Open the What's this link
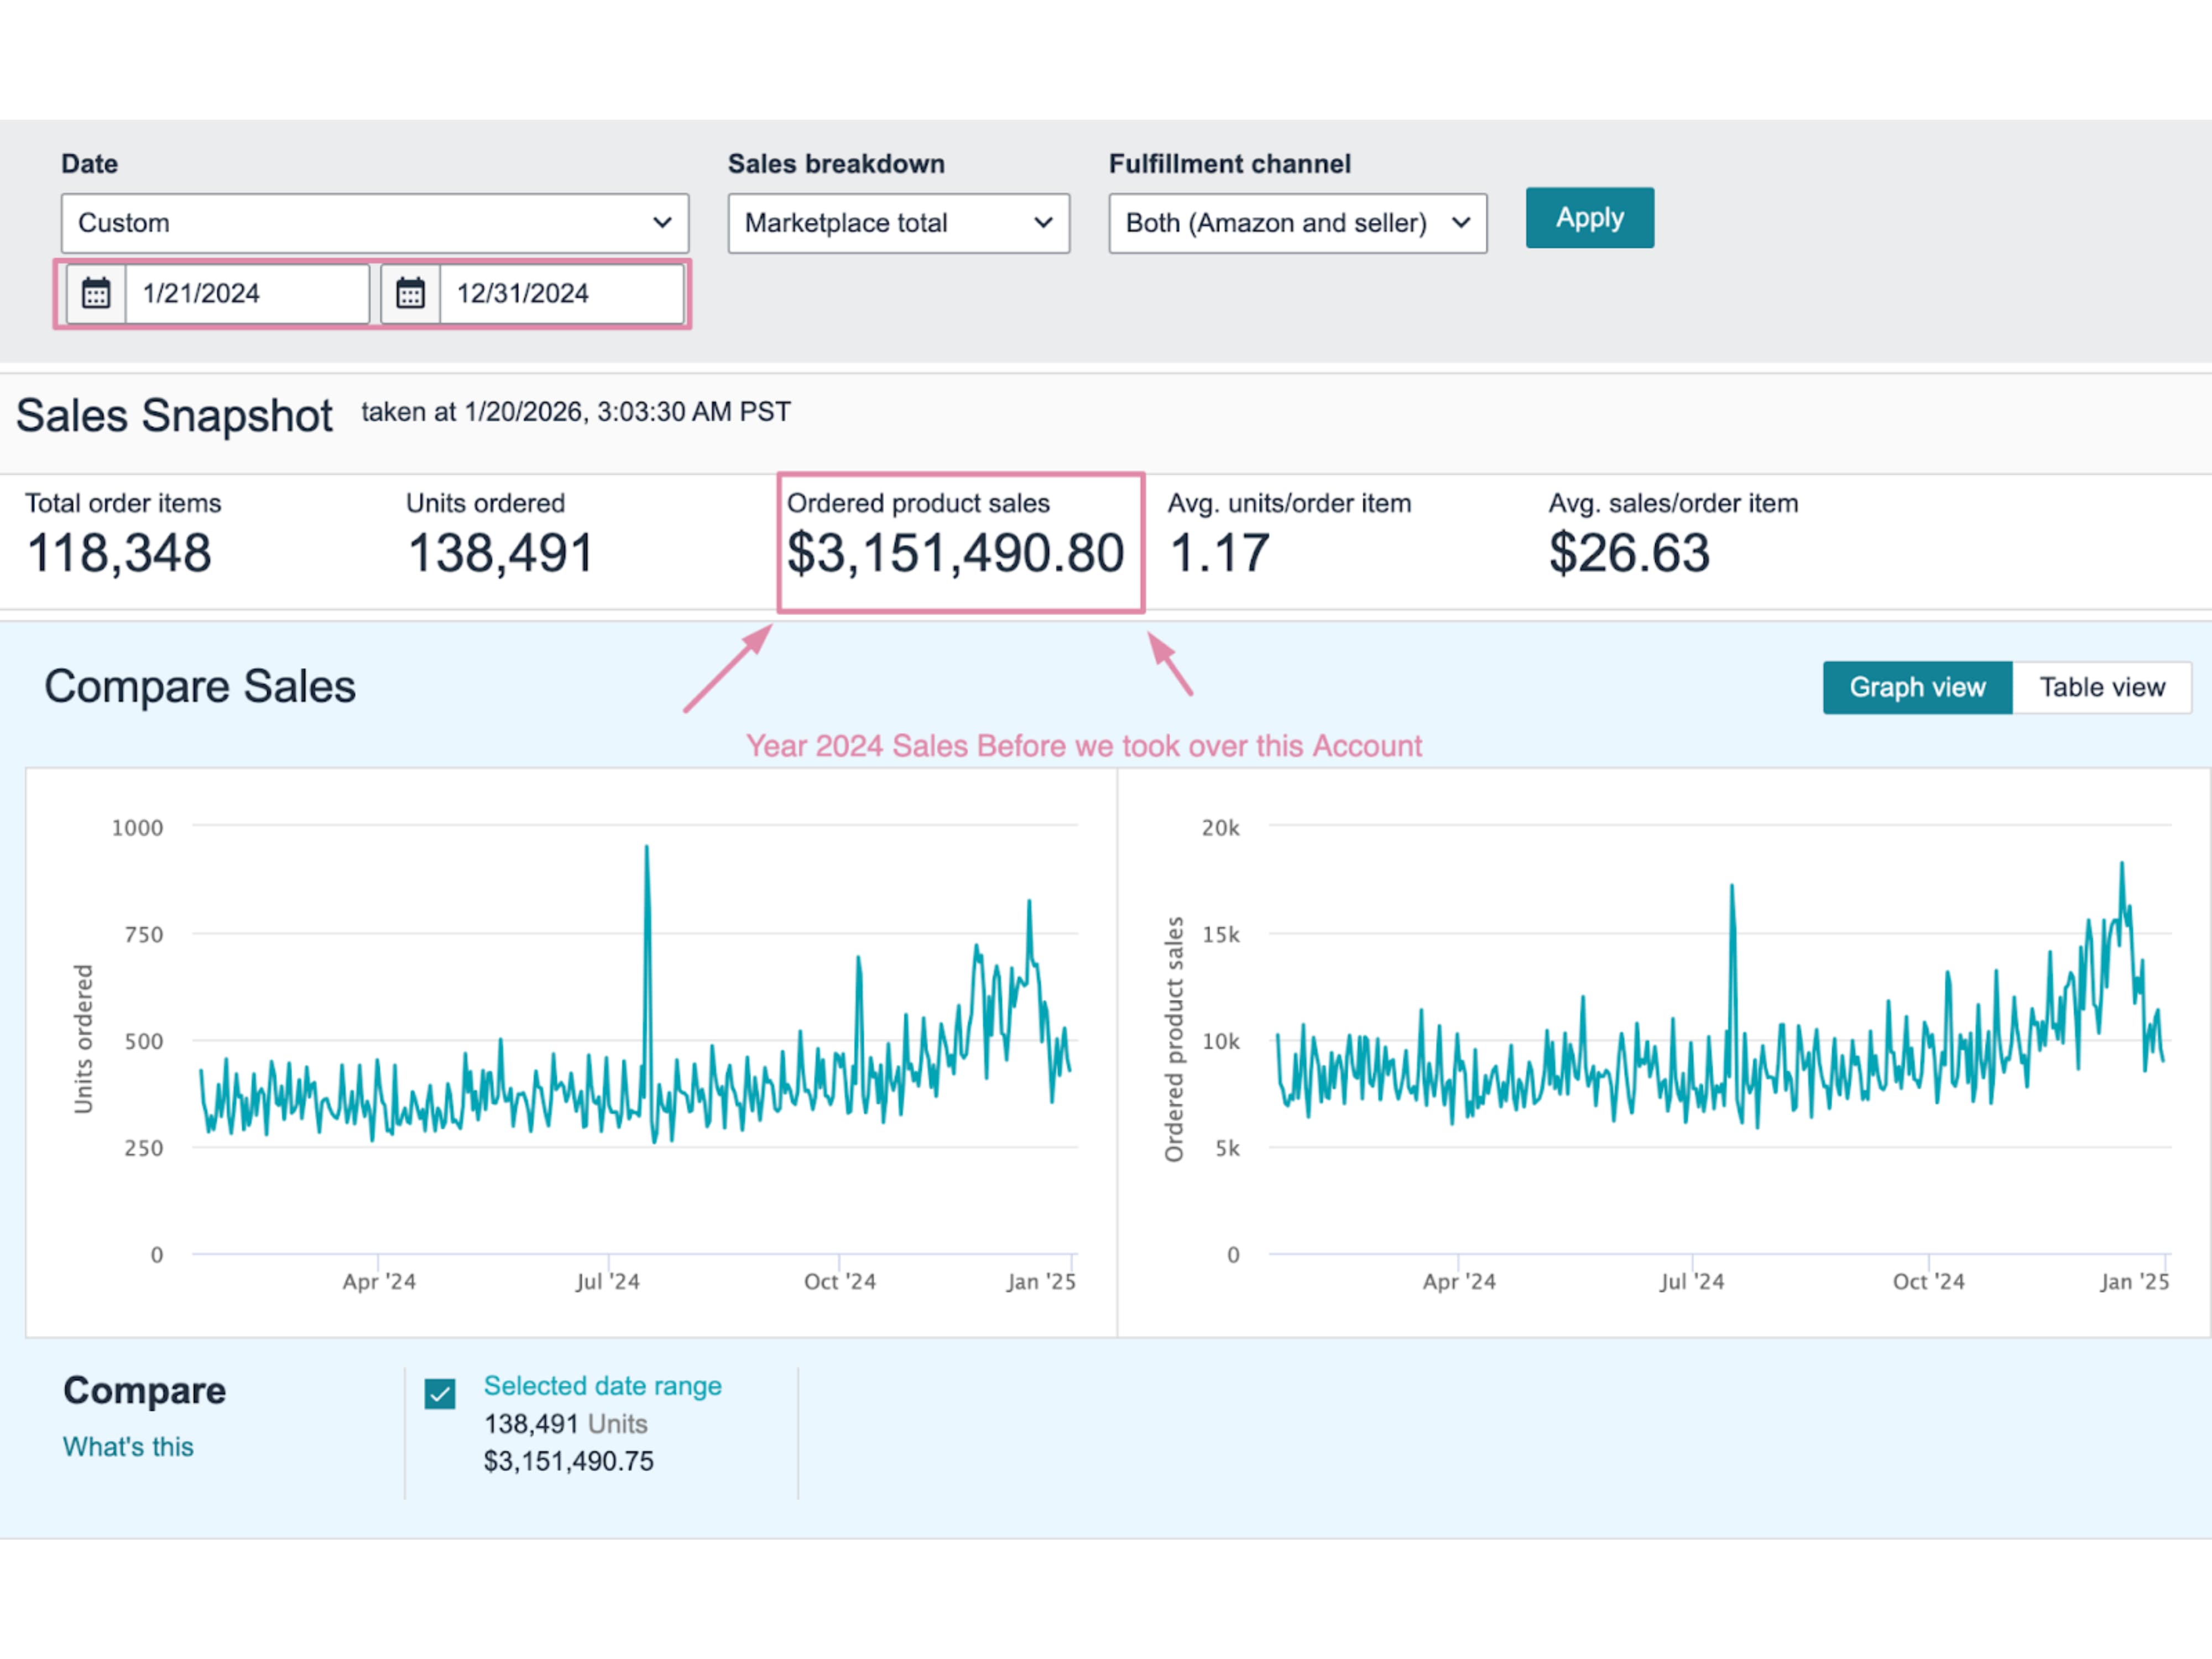2212x1659 pixels. (x=128, y=1447)
